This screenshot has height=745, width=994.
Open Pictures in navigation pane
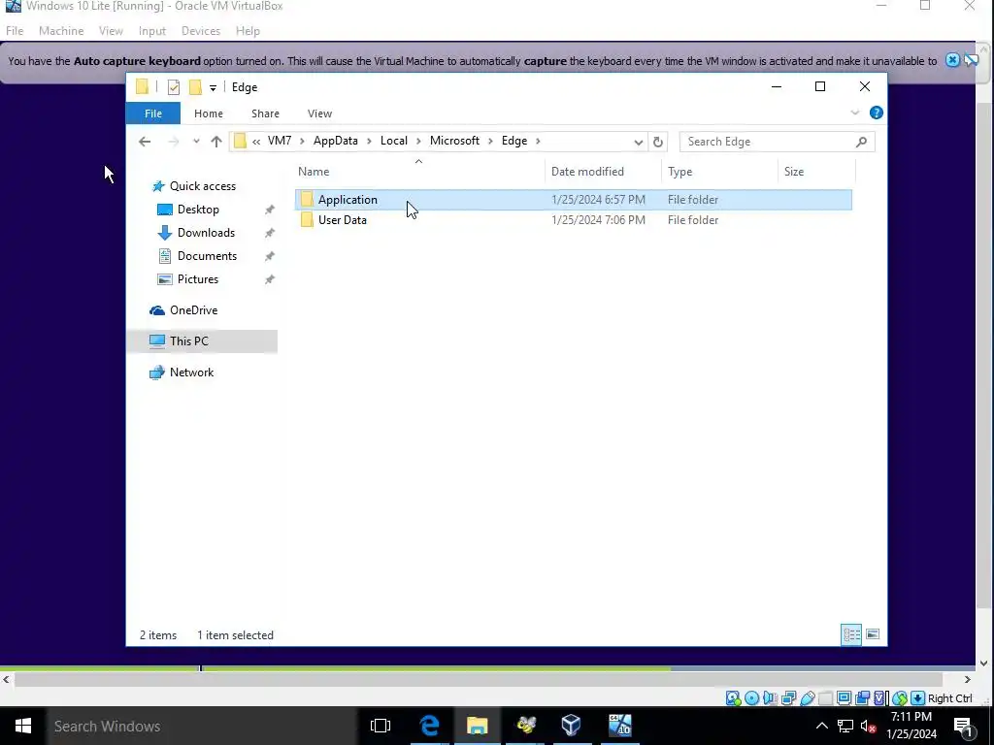pos(198,279)
